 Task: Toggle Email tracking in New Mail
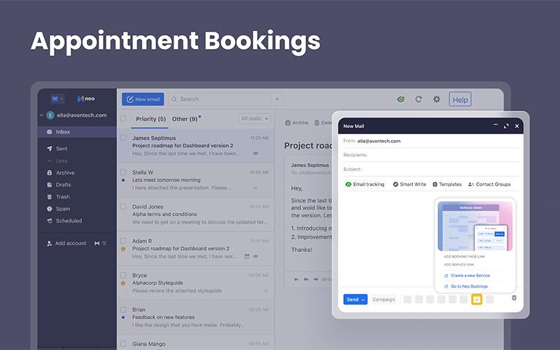tap(365, 184)
